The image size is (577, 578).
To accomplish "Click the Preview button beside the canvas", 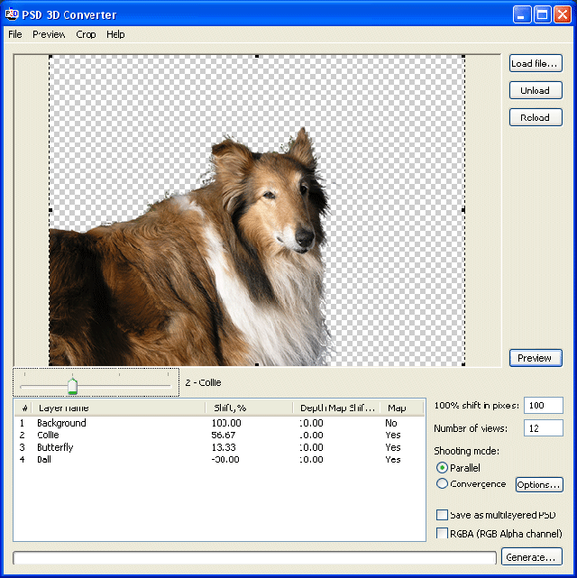I will click(536, 358).
